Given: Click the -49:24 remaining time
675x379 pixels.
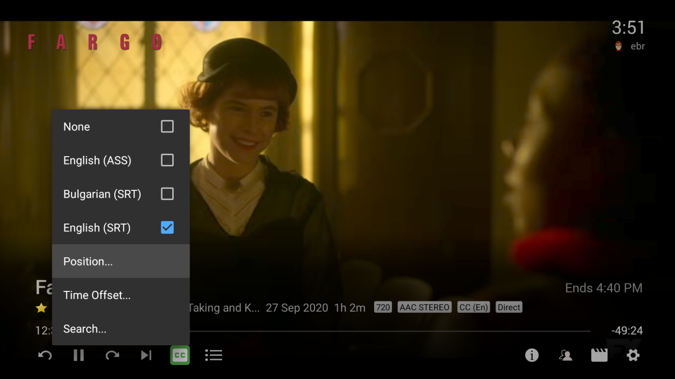Looking at the screenshot, I should pos(627,331).
